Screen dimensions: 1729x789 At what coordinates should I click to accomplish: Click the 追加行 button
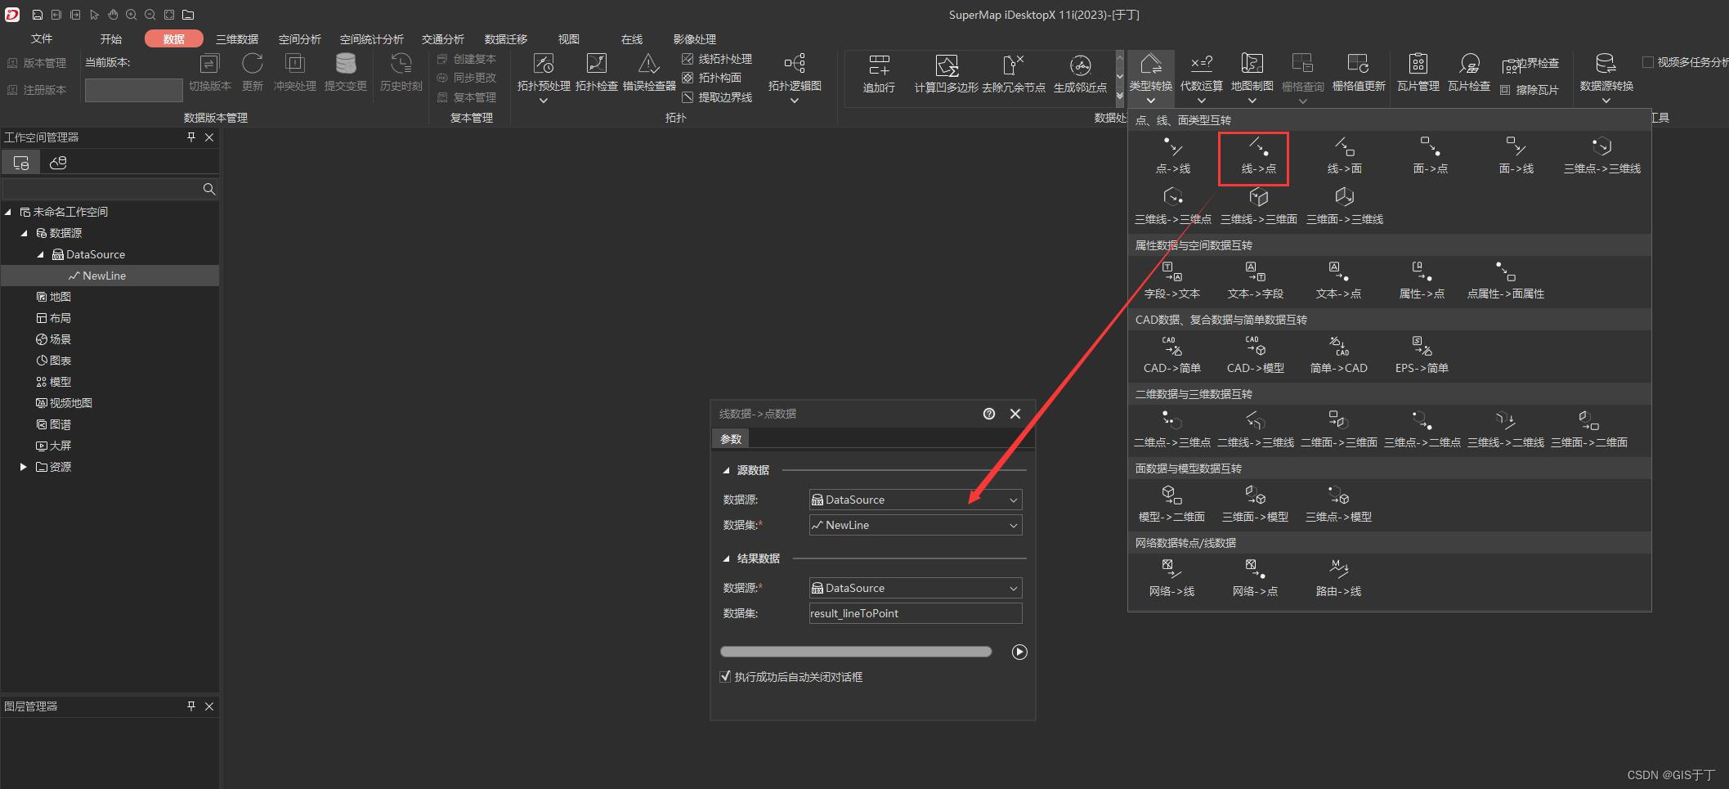(x=879, y=74)
